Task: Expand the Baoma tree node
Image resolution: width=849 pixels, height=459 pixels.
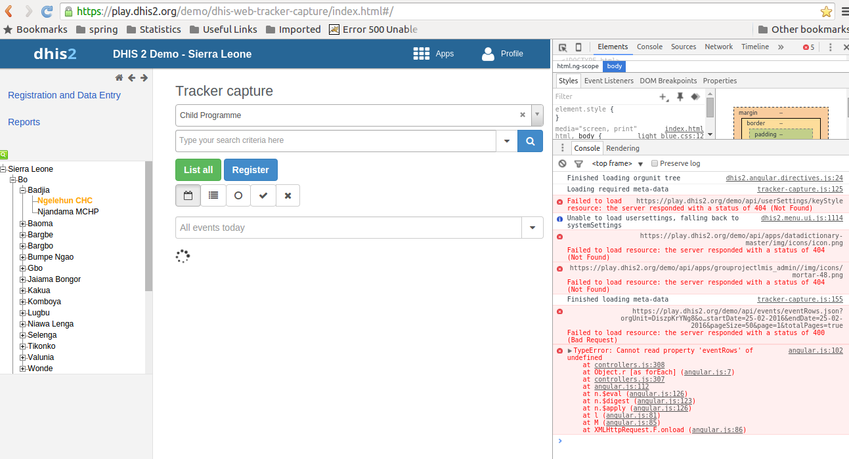Action: 23,224
